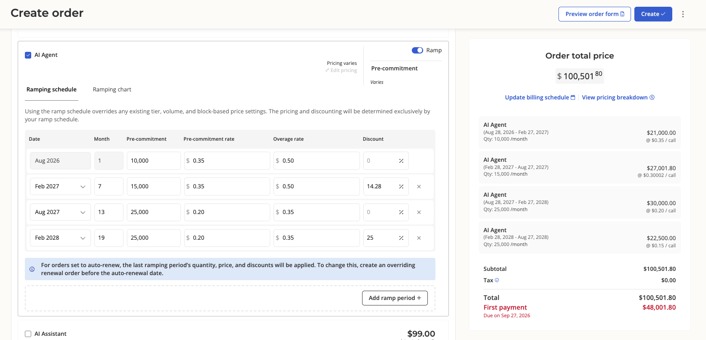
Task: Click the Overage rate column header
Action: (x=288, y=139)
